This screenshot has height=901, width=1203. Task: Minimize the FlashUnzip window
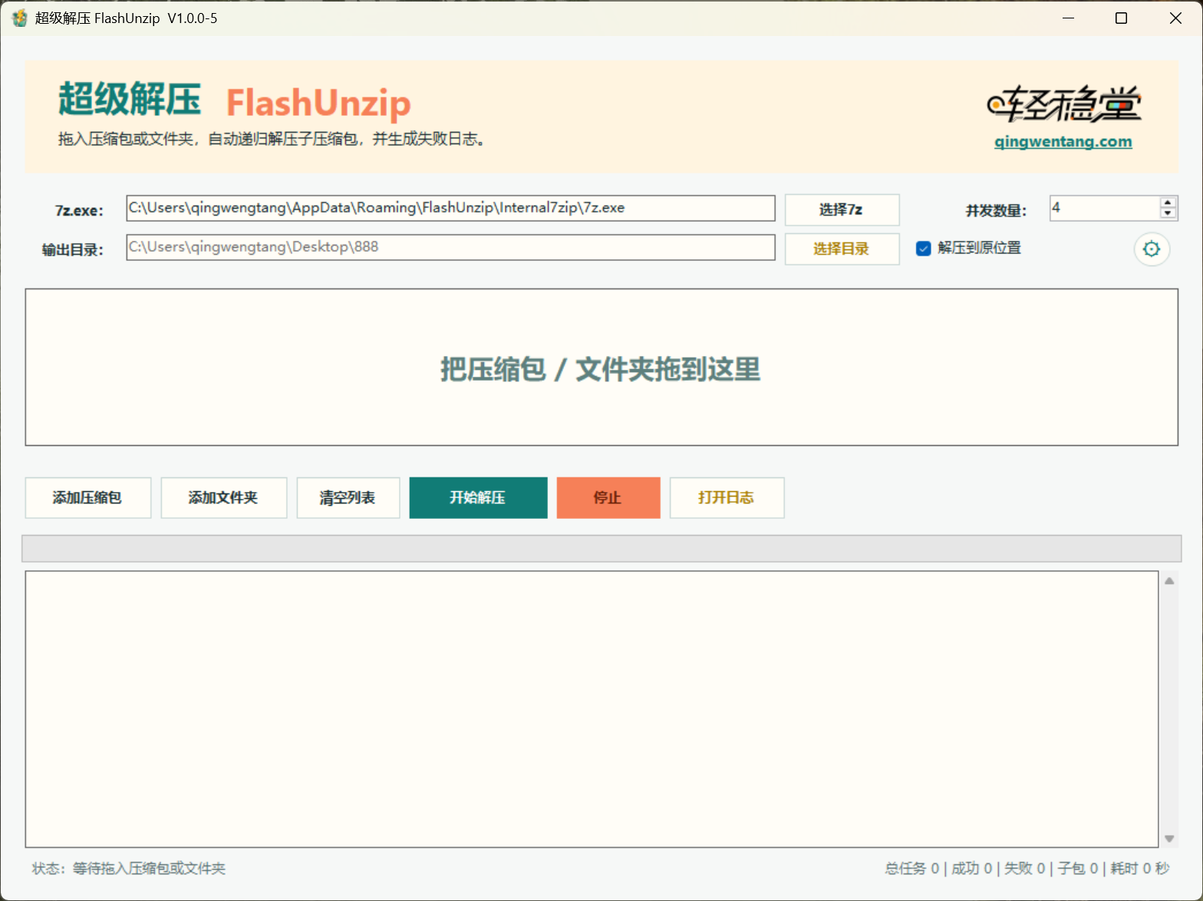click(1068, 18)
